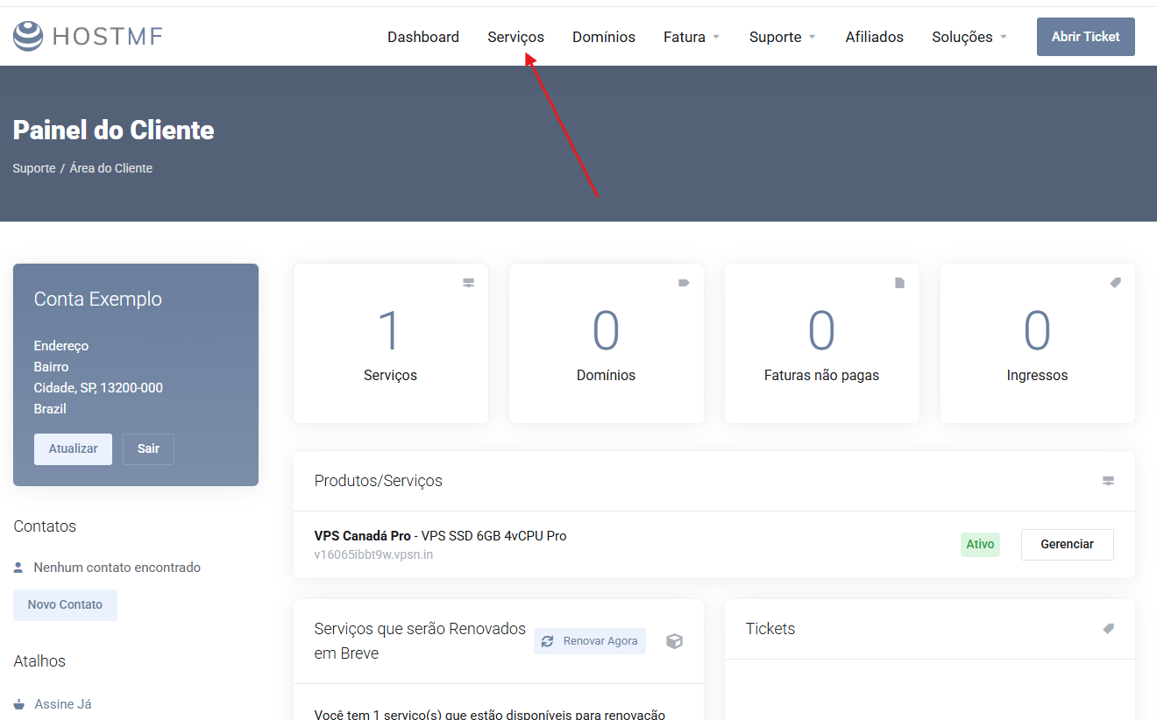
Task: Select Afiliados in the top menu
Action: click(x=874, y=37)
